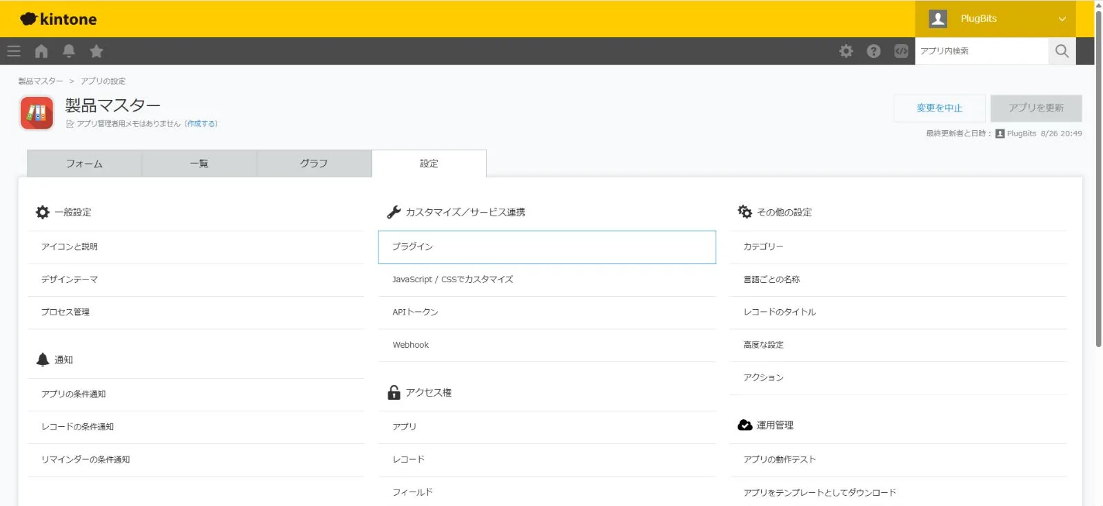
Task: Open 高度な設定
Action: pyautogui.click(x=898, y=345)
